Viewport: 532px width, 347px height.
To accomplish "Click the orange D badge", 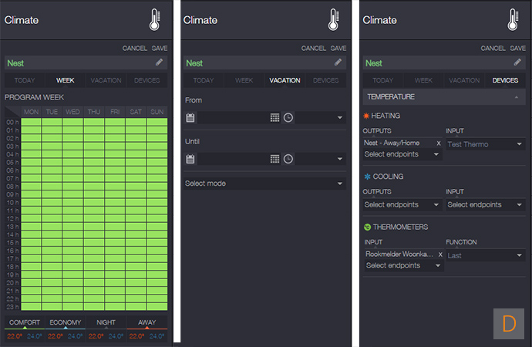I will [509, 324].
